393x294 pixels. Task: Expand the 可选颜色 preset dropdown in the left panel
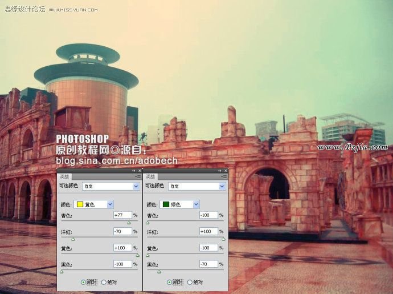(x=136, y=186)
